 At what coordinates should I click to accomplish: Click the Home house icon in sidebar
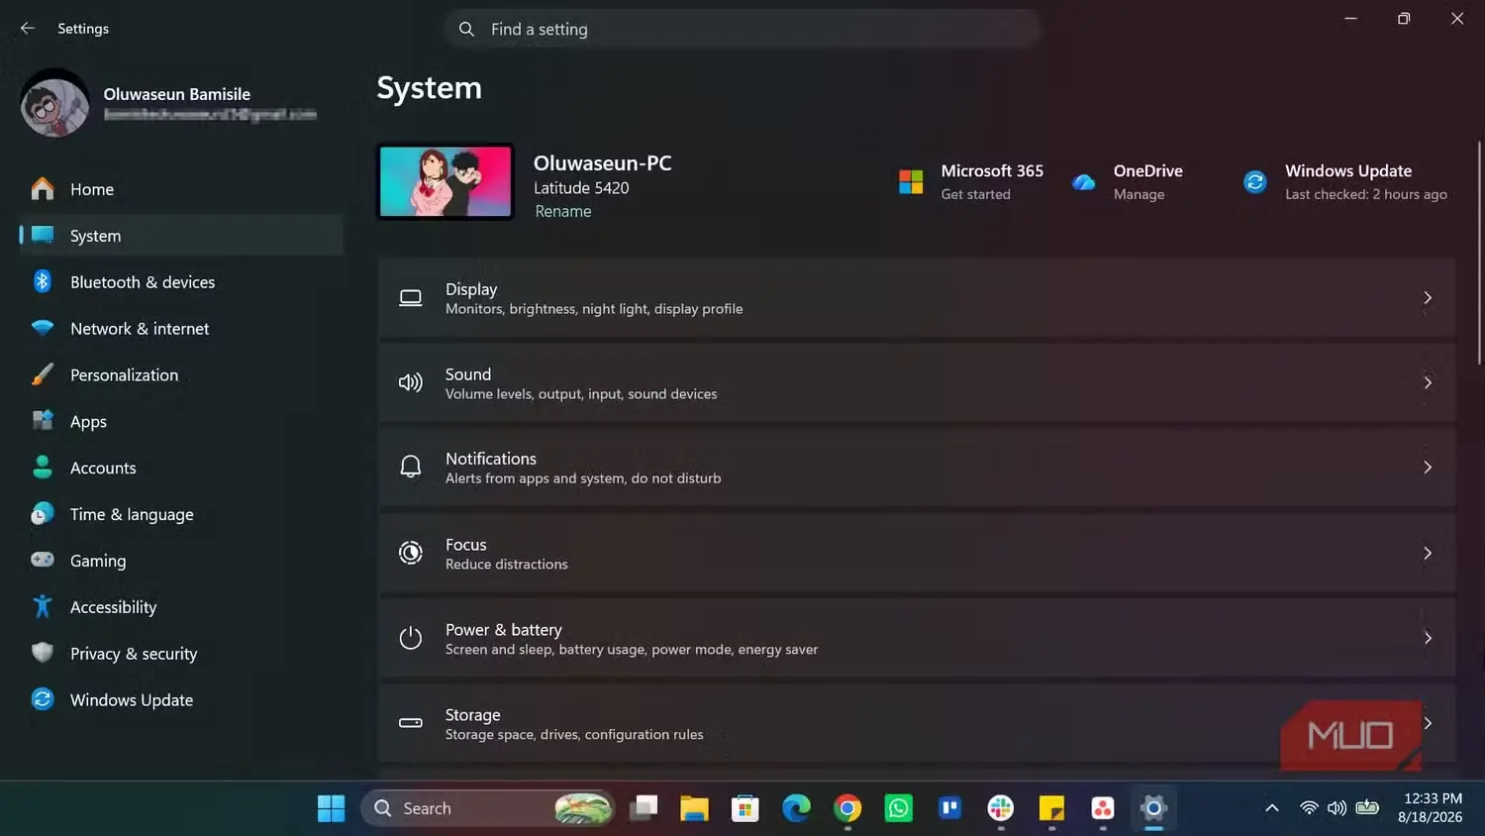click(x=43, y=189)
